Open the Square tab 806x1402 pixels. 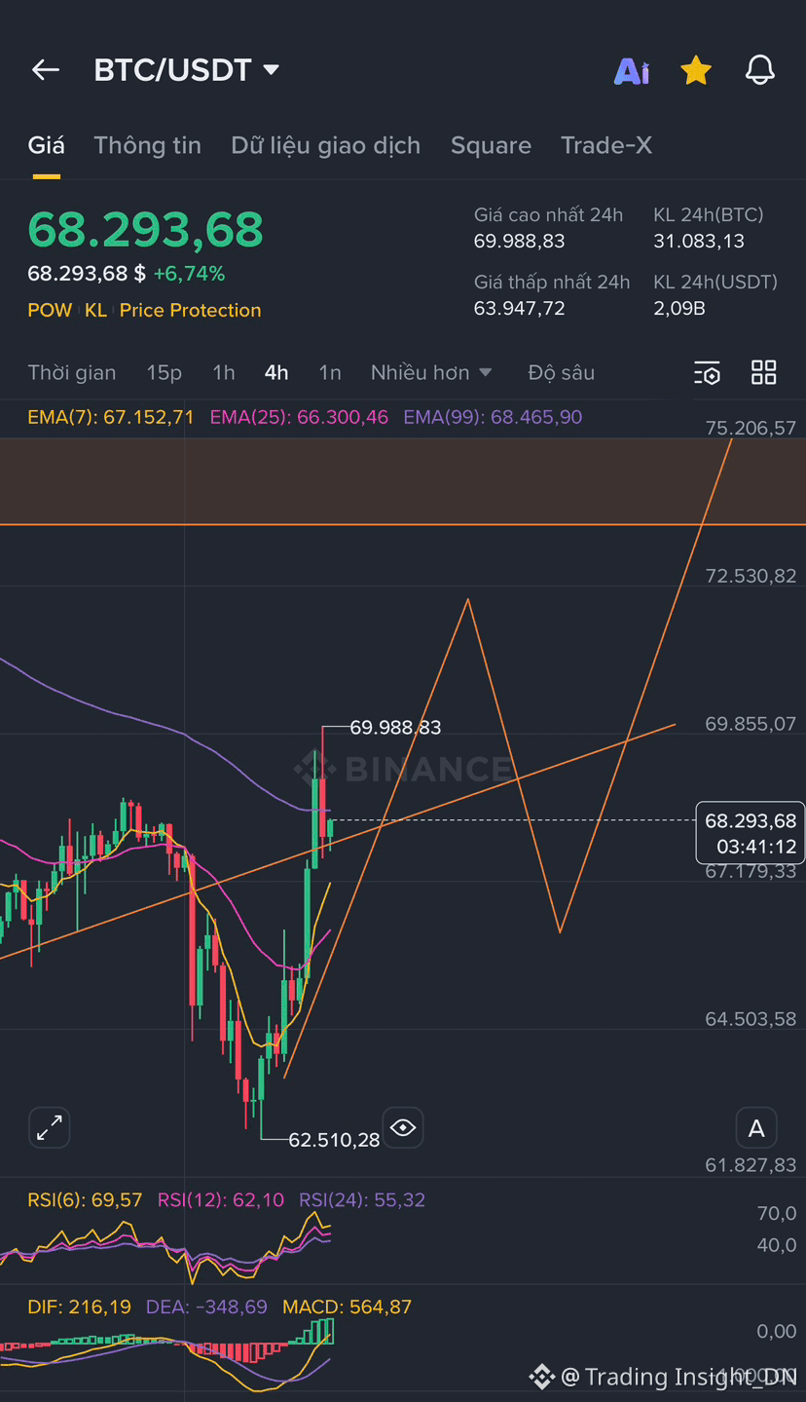[491, 145]
